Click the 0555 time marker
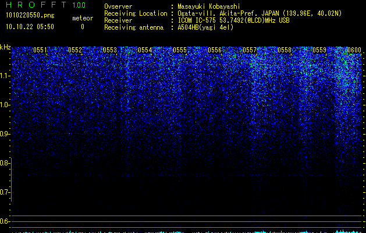Image resolution: width=366 pixels, height=233 pixels. pyautogui.click(x=180, y=50)
